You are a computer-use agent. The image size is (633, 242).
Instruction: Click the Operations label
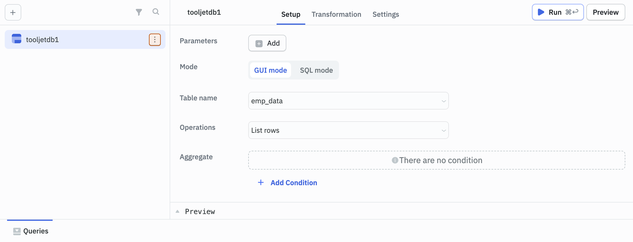[x=197, y=127]
